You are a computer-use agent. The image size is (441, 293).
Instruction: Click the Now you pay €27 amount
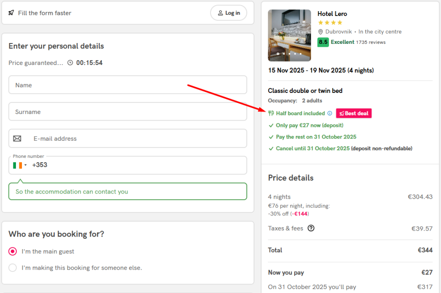point(427,272)
